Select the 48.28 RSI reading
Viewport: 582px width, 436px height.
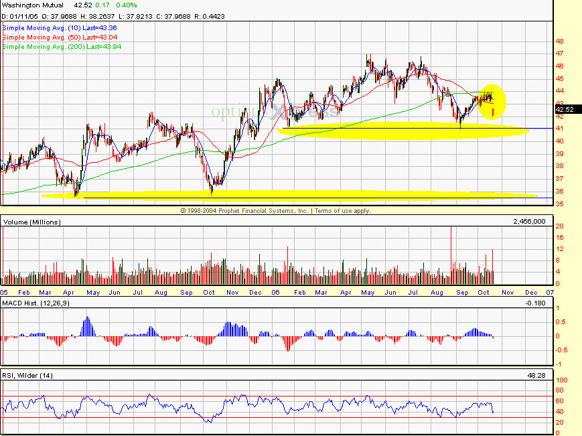coord(536,376)
